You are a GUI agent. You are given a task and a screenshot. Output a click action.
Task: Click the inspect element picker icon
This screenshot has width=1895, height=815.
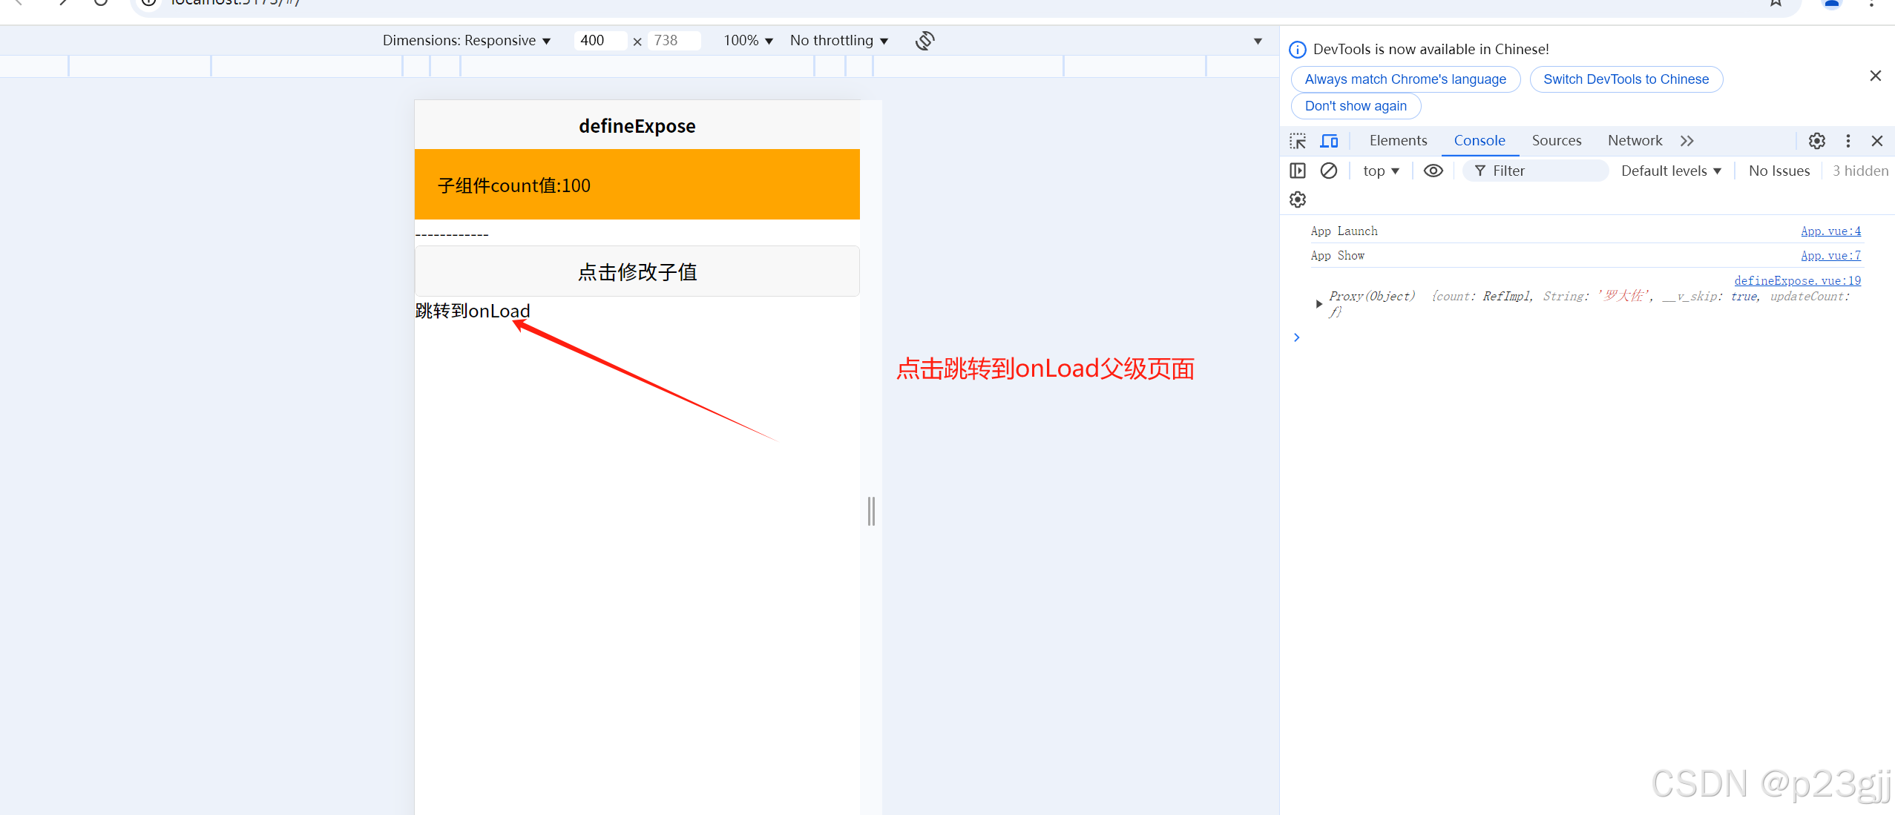click(1298, 141)
